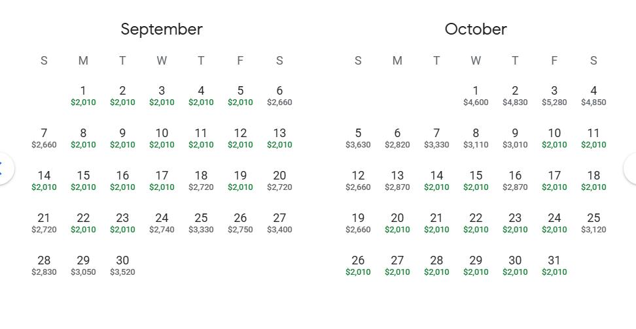636x329 pixels.
Task: Pick October 5 with $3,630 fare
Action: pyautogui.click(x=358, y=138)
